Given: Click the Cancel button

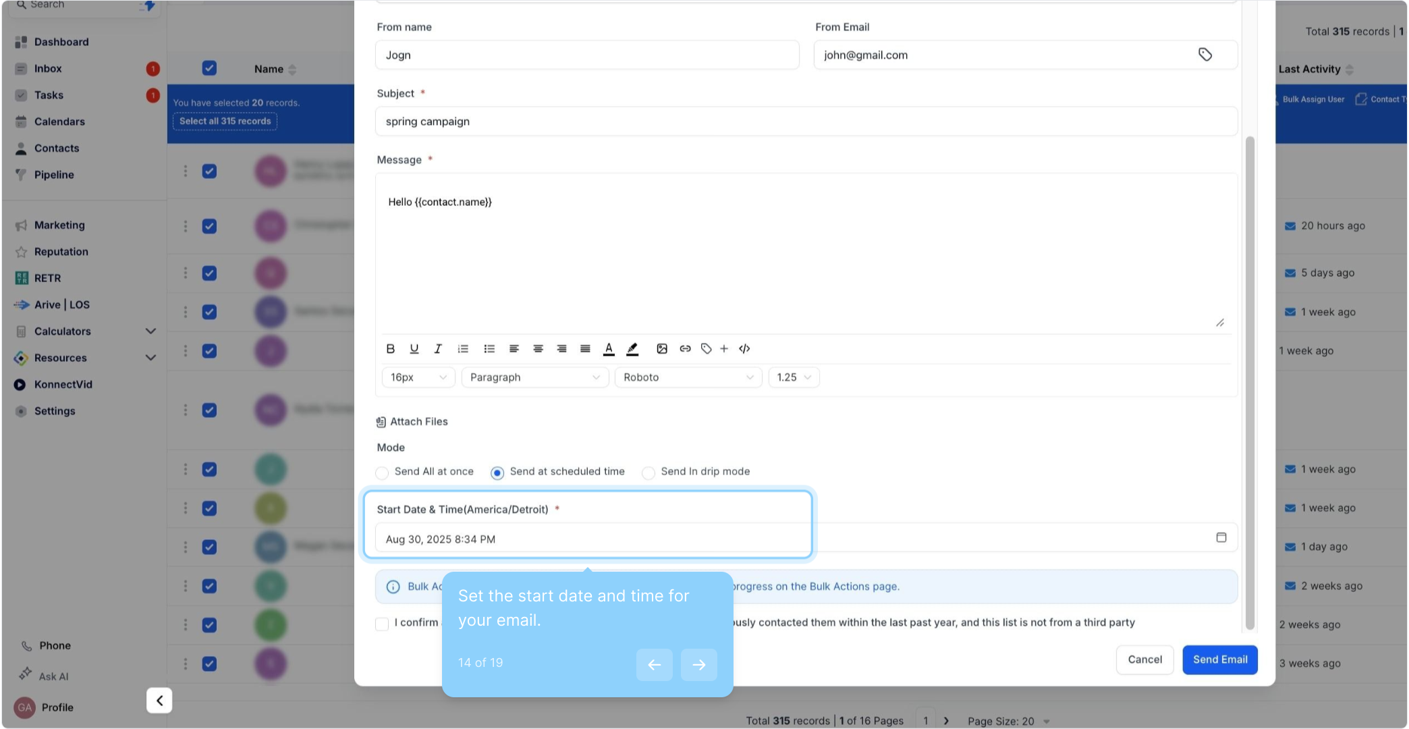Looking at the screenshot, I should (x=1144, y=660).
